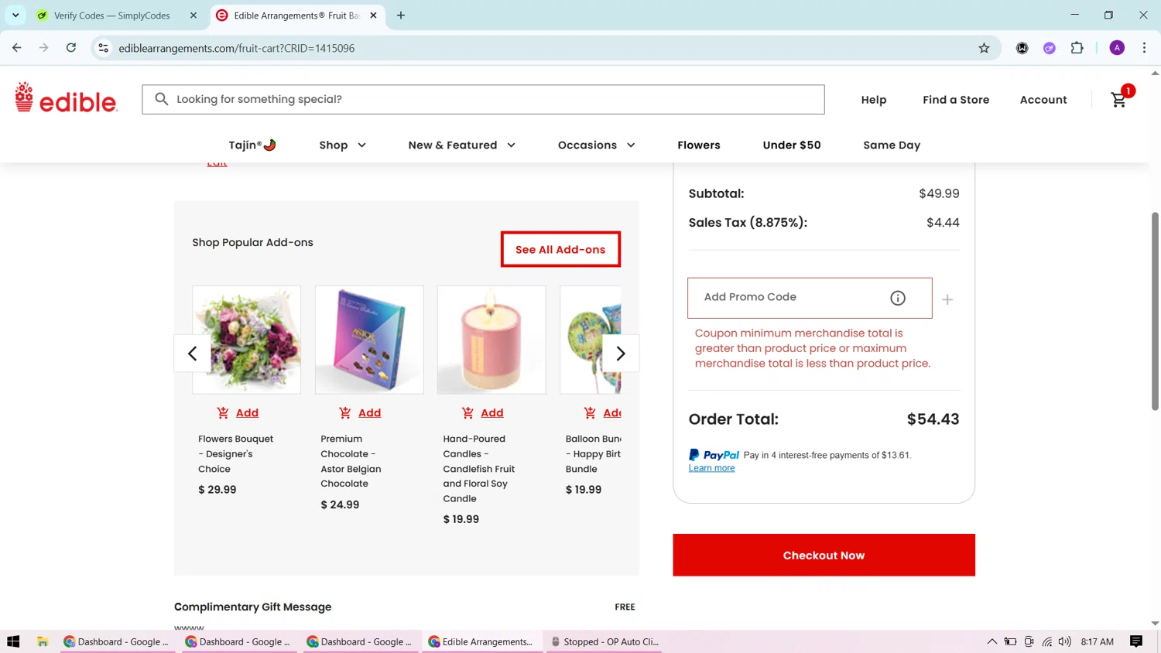Click the pink candle thumbnail

491,340
